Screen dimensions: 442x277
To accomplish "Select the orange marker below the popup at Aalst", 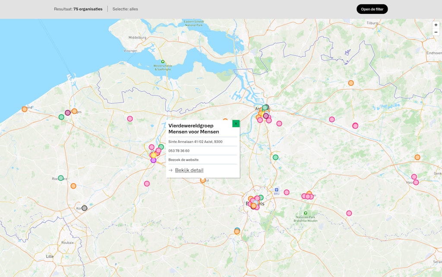I will point(203,180).
